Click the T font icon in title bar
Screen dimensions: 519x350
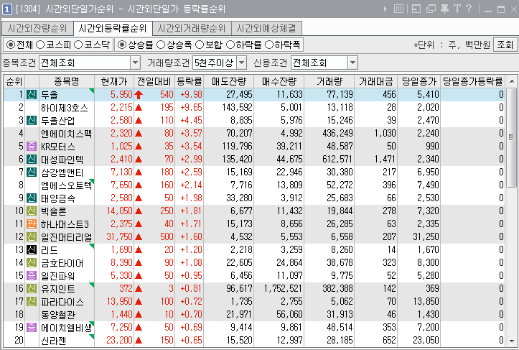(x=457, y=9)
